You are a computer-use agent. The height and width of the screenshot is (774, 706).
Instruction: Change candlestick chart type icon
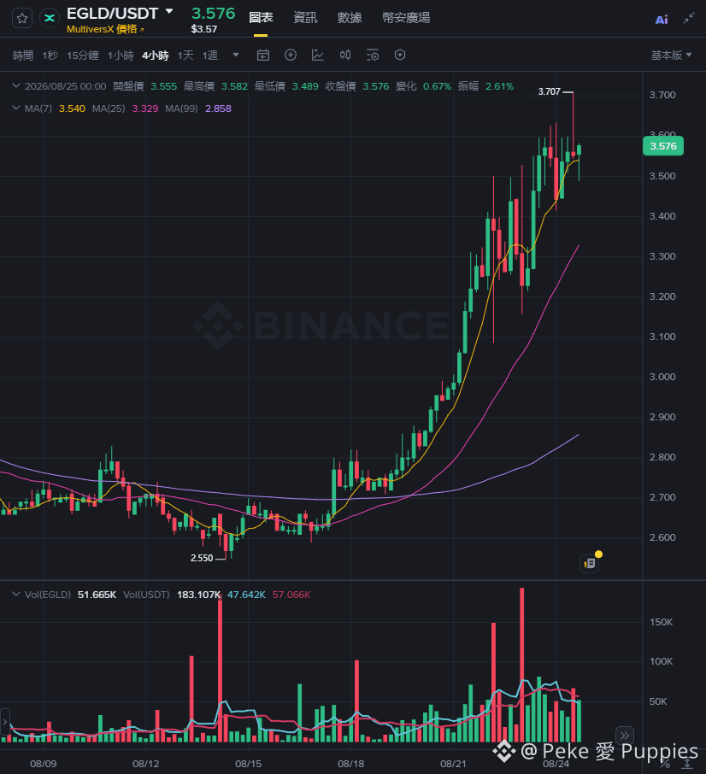click(x=345, y=55)
